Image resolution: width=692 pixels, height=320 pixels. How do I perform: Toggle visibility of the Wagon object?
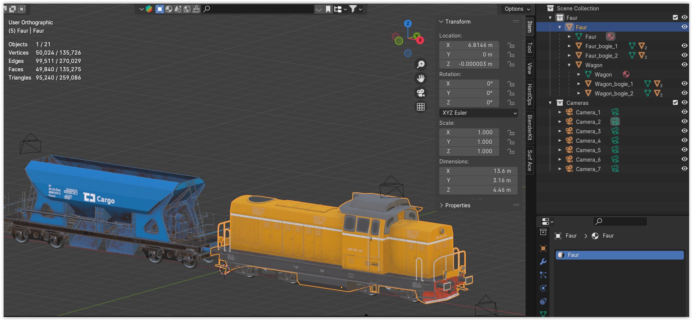(x=684, y=65)
